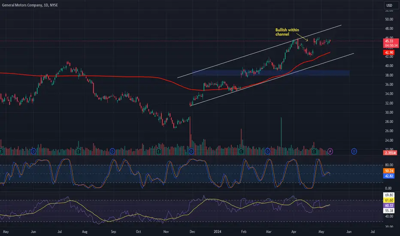
Task: Click the 24.00 price scale label
Action: pyautogui.click(x=389, y=140)
